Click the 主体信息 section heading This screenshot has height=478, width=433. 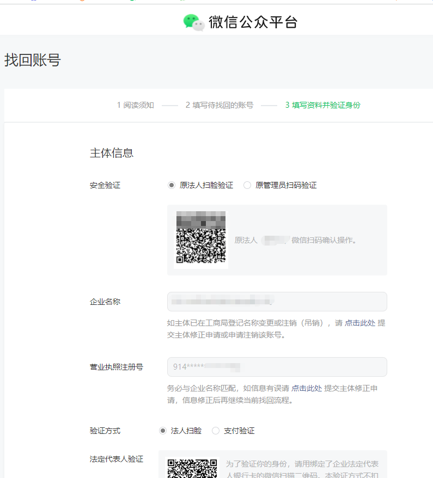click(112, 153)
